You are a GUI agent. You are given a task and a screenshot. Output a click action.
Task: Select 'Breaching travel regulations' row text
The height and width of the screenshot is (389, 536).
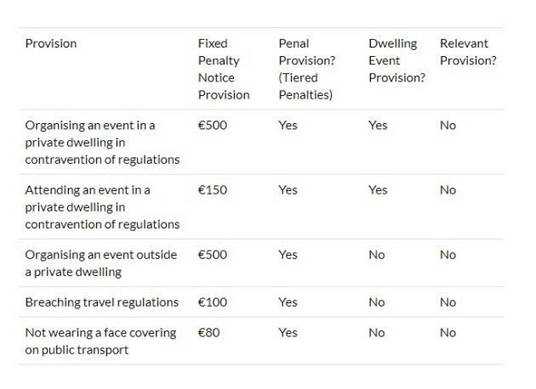point(102,302)
